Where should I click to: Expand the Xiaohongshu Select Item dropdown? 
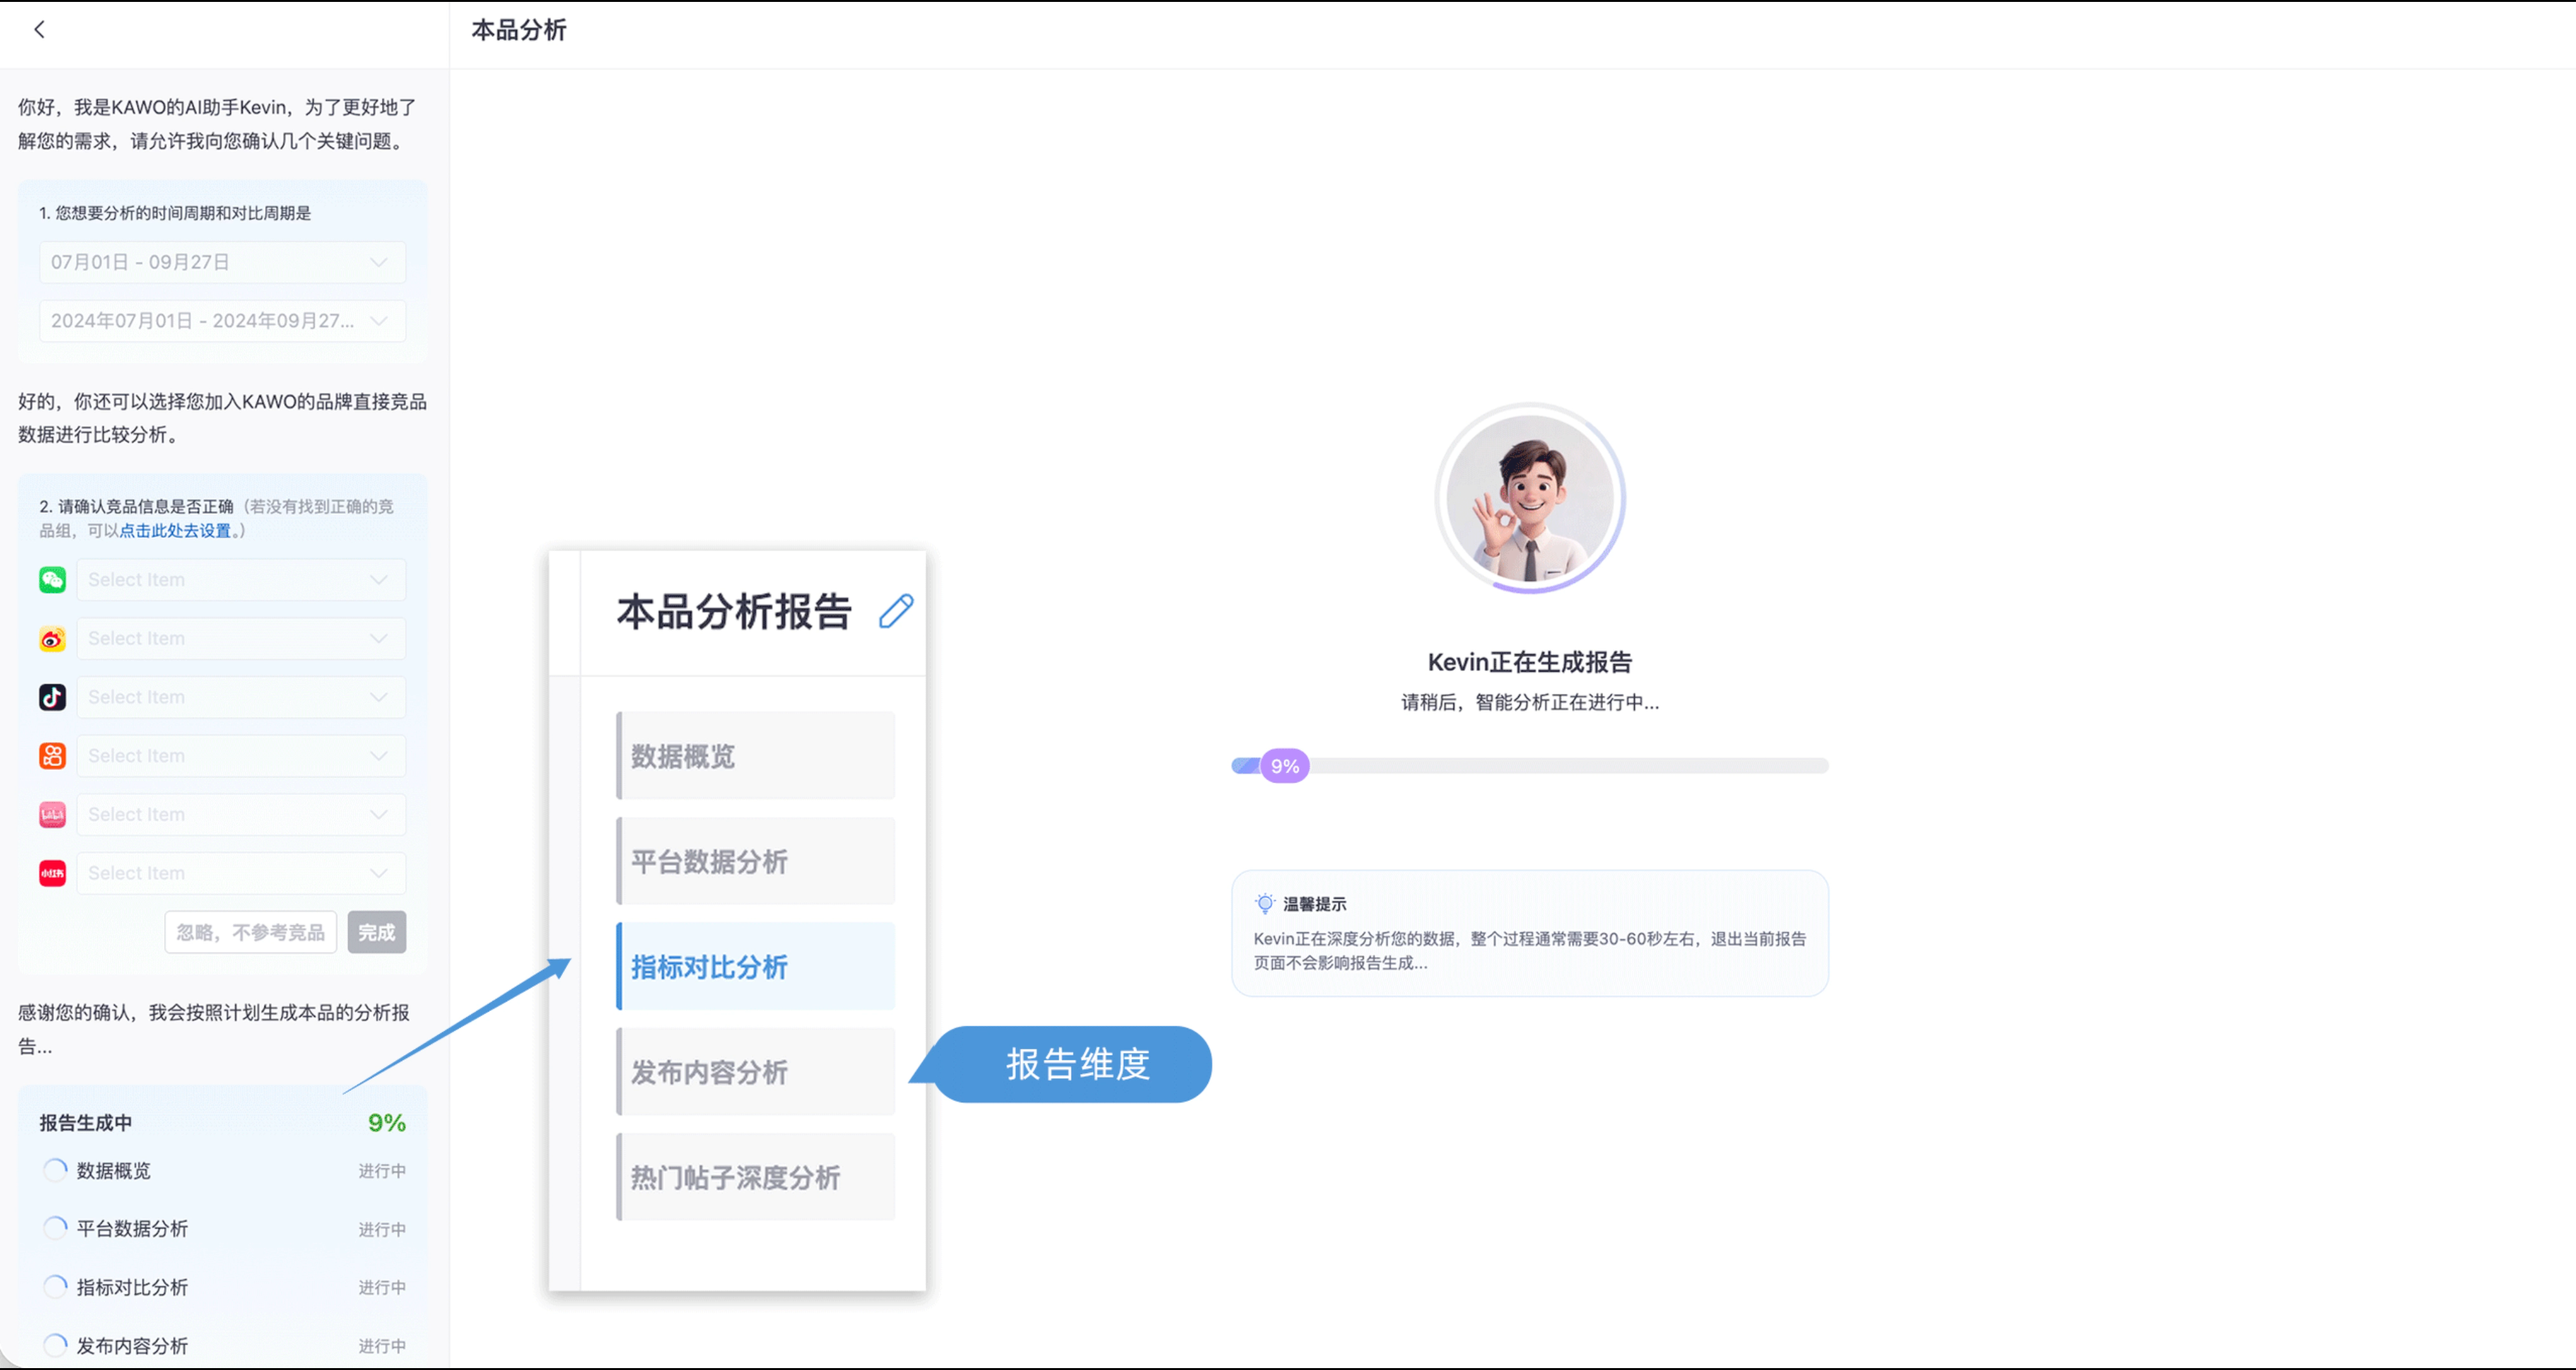tap(241, 873)
